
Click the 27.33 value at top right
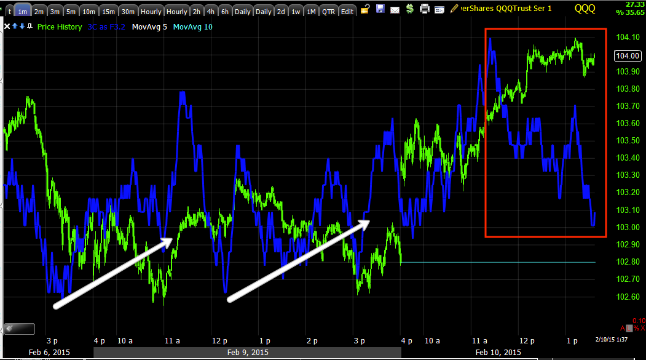click(x=635, y=4)
